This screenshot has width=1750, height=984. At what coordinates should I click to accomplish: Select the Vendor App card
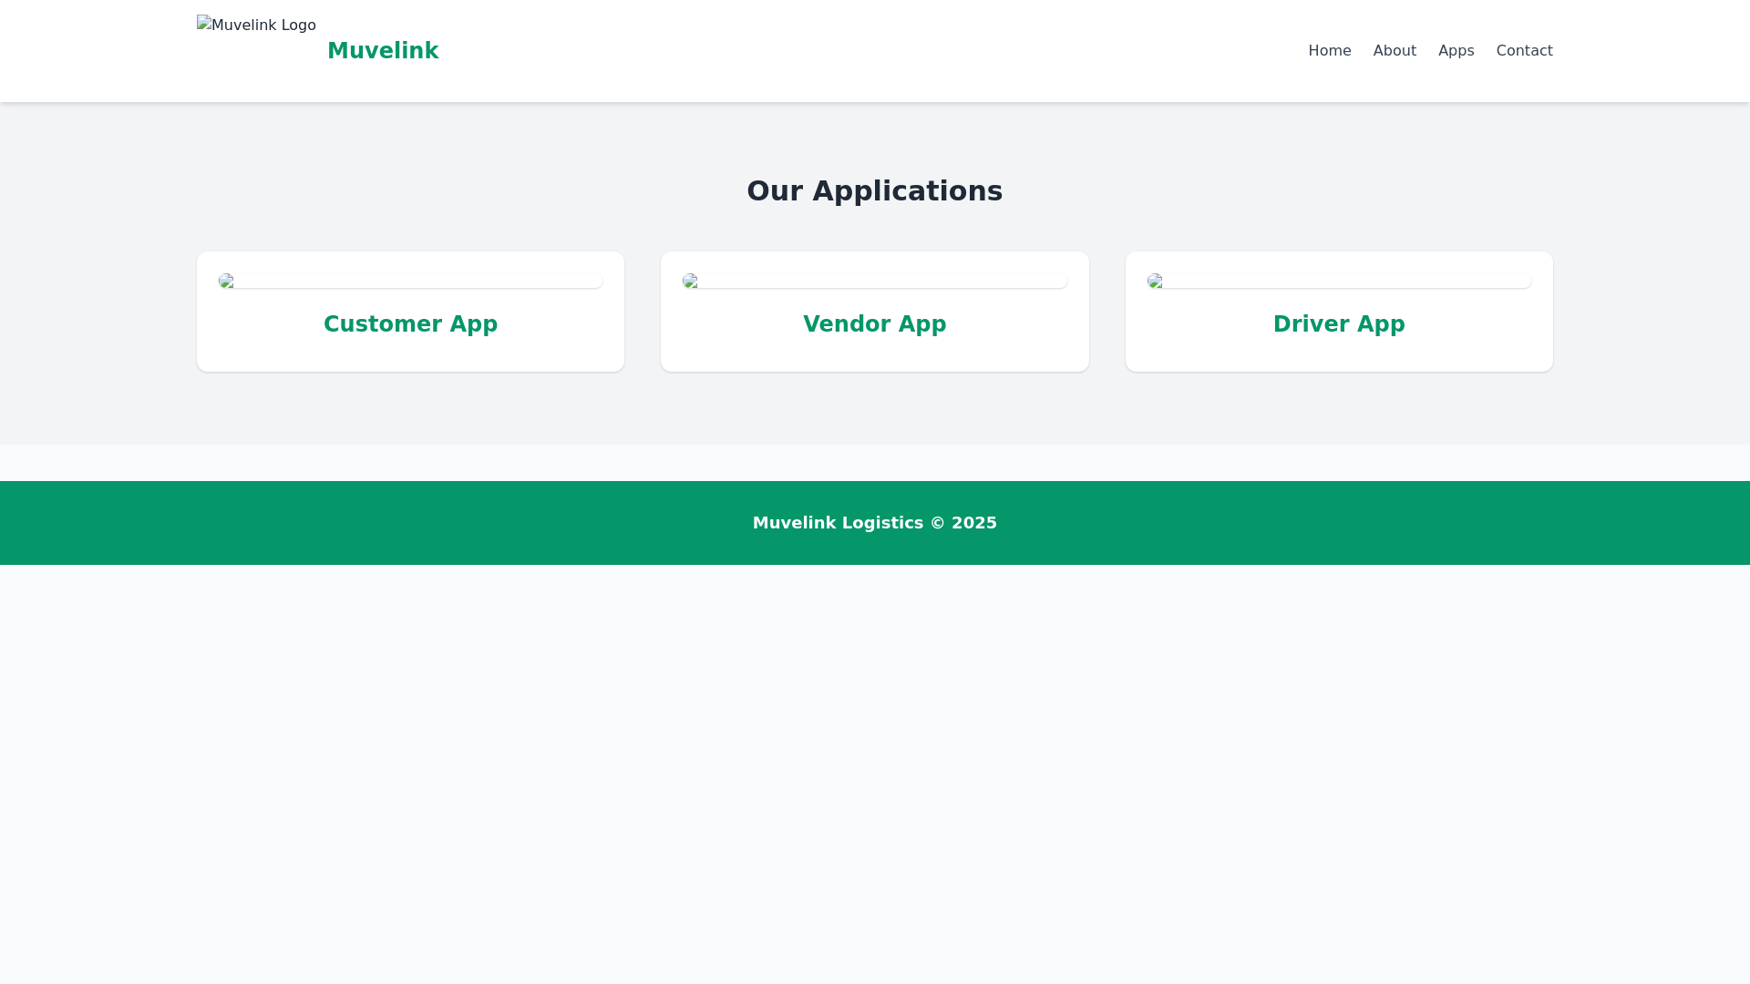(x=875, y=311)
